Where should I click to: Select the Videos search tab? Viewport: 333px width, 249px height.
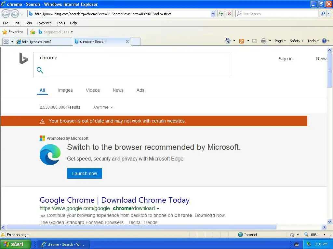point(93,90)
